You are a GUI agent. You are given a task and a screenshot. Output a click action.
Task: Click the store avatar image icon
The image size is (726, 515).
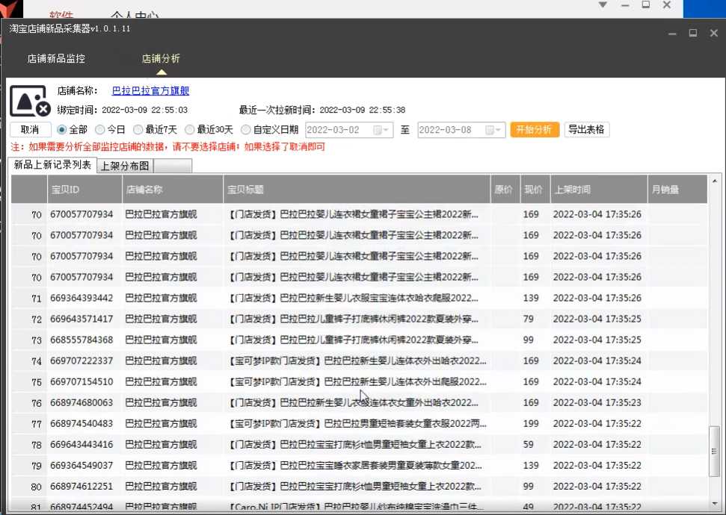tap(30, 100)
